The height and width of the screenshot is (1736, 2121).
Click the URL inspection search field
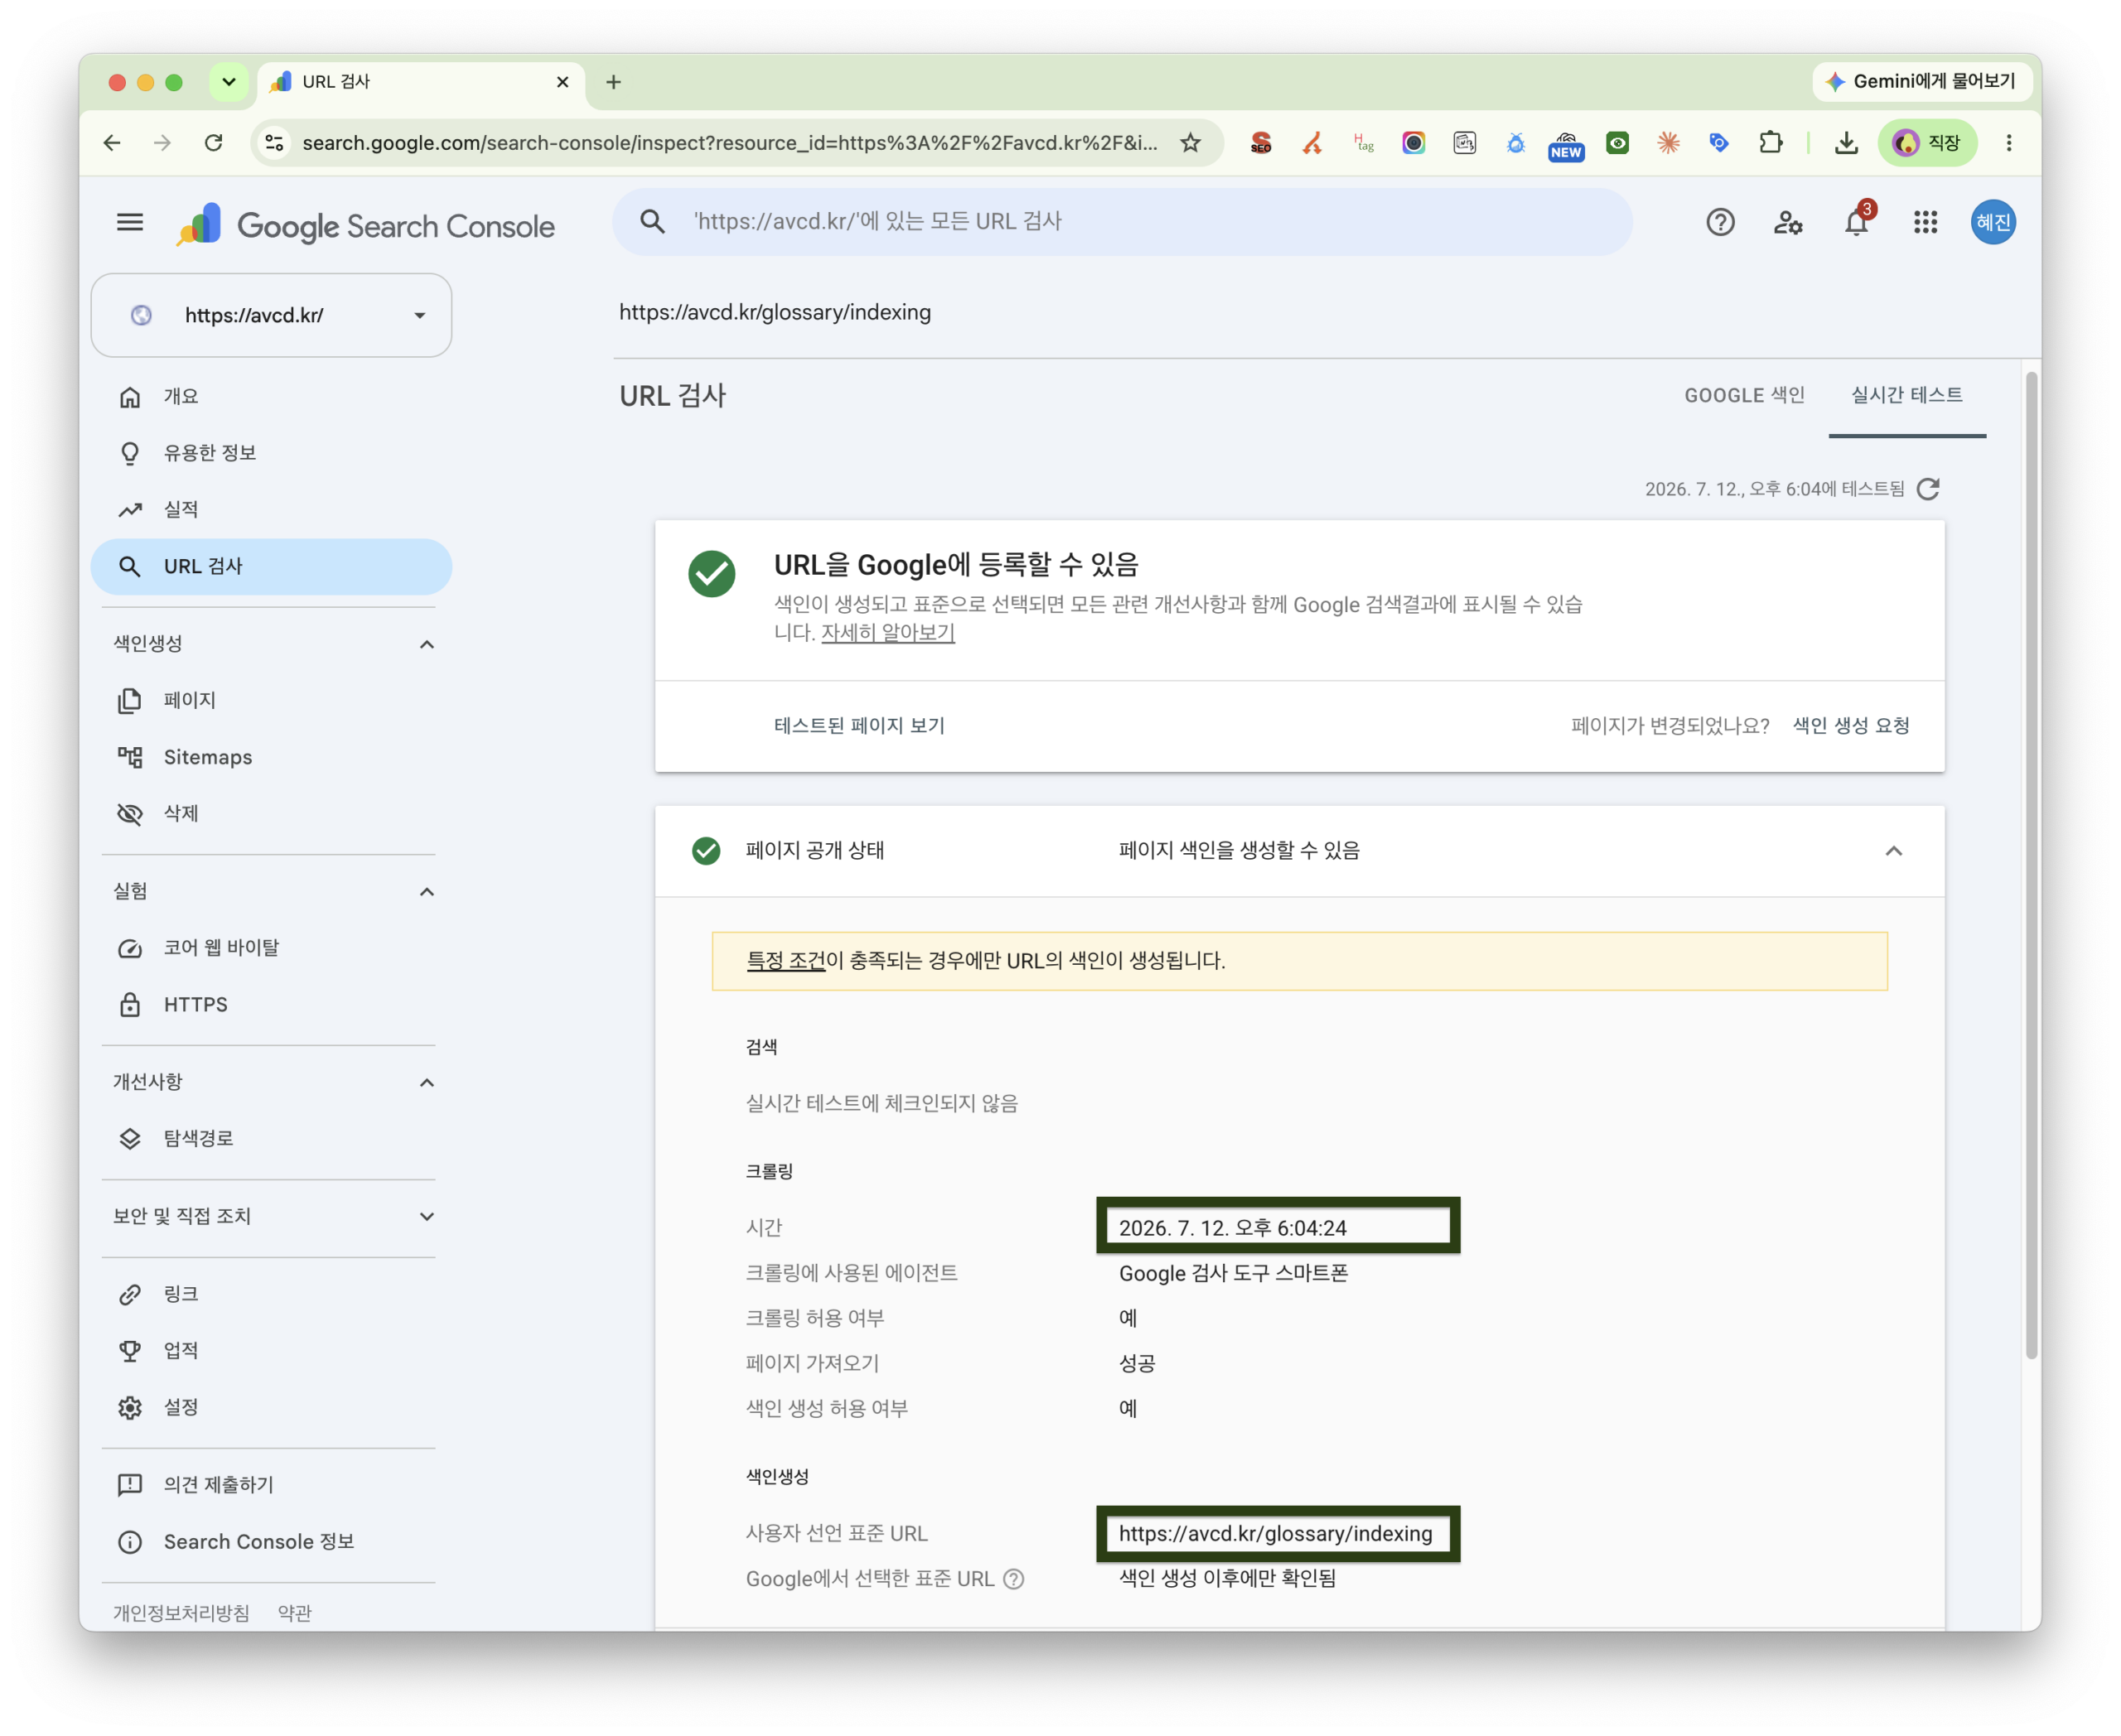[1122, 221]
